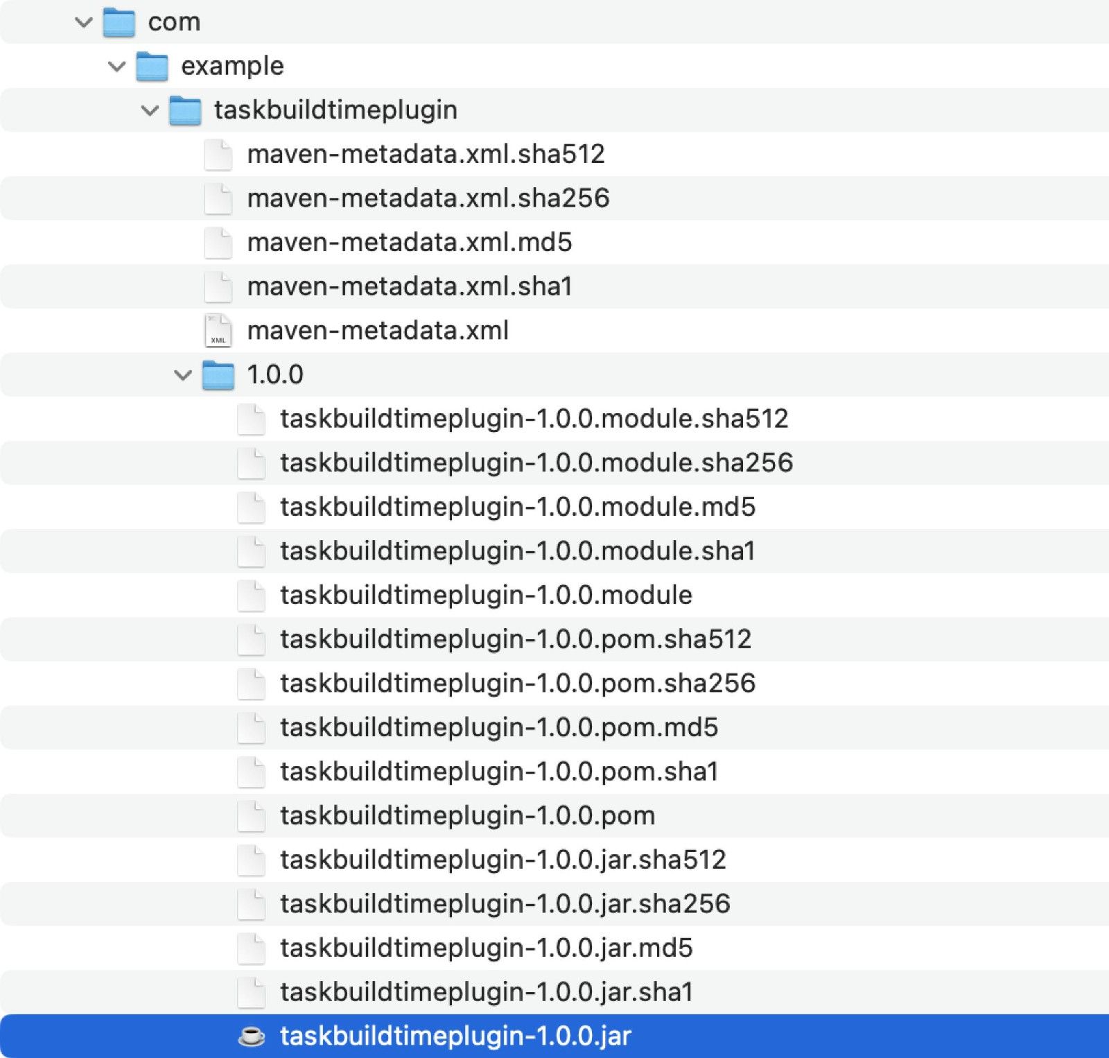This screenshot has height=1058, width=1109.
Task: Click the file icon of taskbuildtimeplugin-1.0.0.pom
Action: (251, 816)
